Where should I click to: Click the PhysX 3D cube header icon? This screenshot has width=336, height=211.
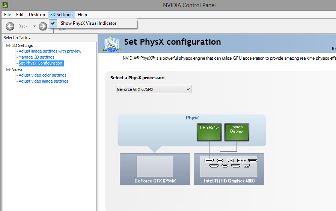[x=111, y=44]
